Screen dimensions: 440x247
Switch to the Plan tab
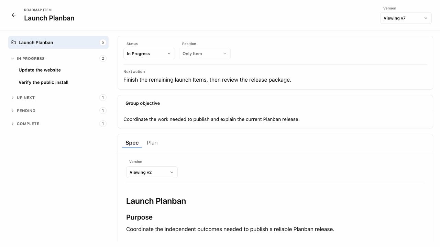tap(152, 143)
